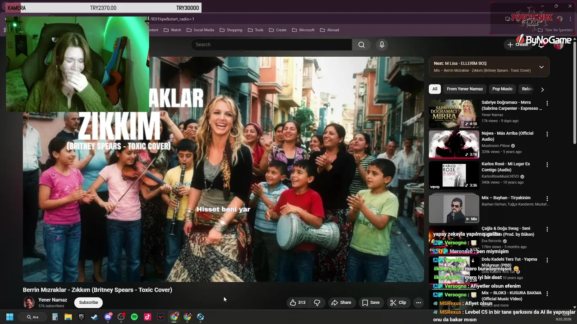Screen dimensions: 577x324
Task: Create a Clip of the video
Action: click(398, 302)
